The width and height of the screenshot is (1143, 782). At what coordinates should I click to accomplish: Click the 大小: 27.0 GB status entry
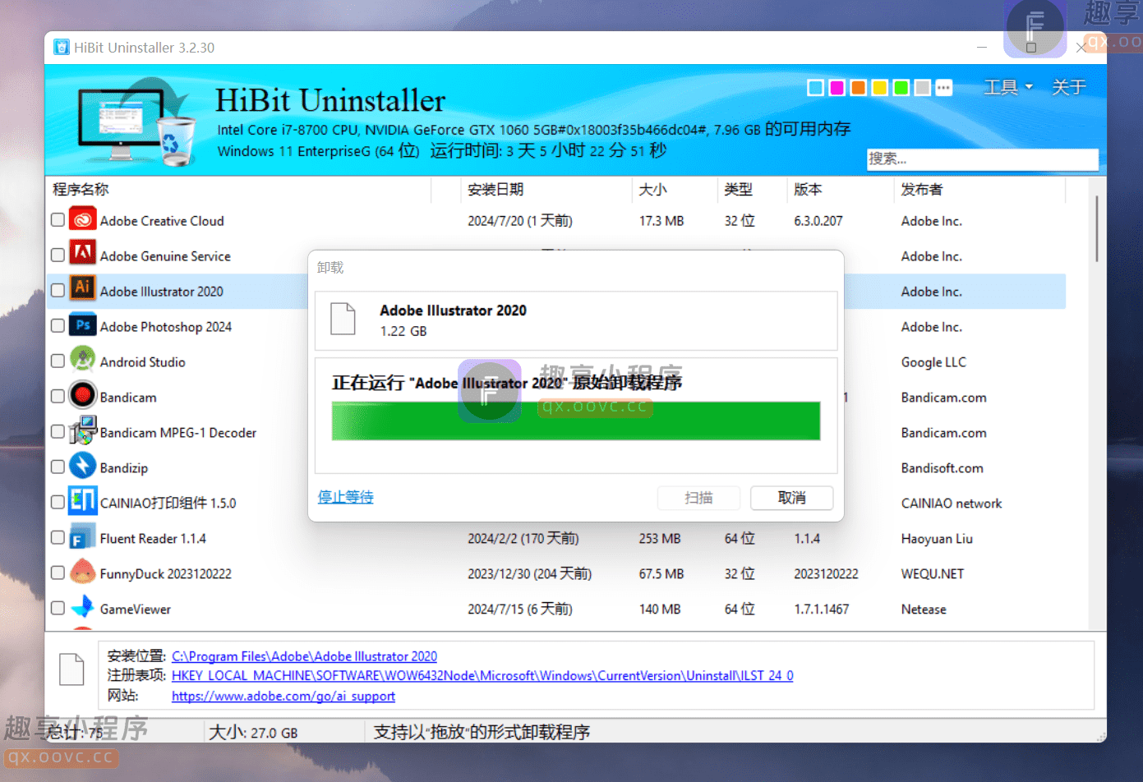(x=254, y=732)
